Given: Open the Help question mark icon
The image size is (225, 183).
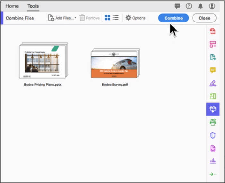Looking at the screenshot, I should coord(189,6).
